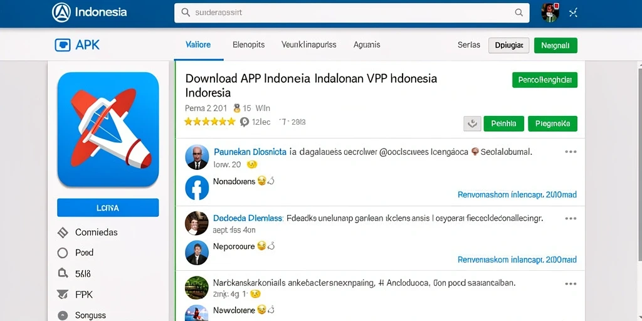Click the green Peinhia button

[x=503, y=124]
